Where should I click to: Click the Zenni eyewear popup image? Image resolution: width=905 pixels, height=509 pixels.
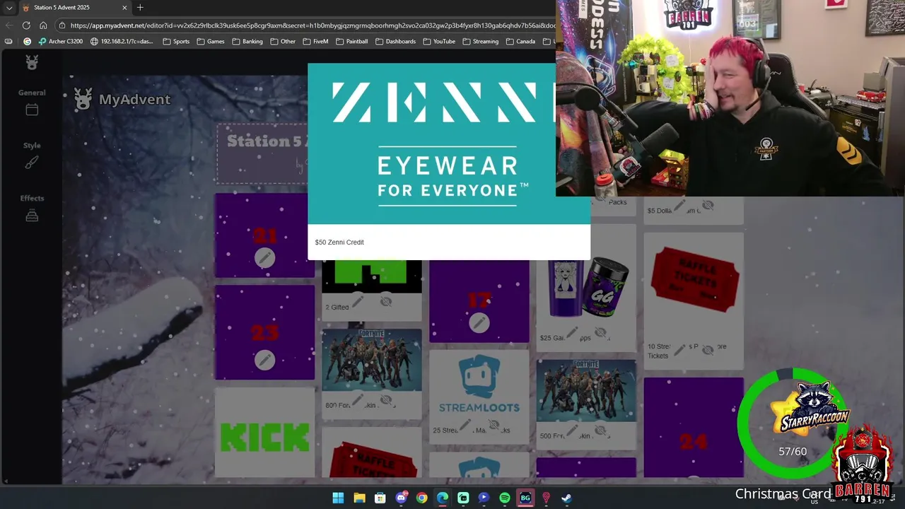click(432, 144)
